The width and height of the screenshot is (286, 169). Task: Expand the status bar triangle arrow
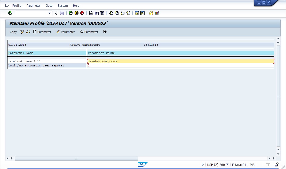[x=203, y=165]
